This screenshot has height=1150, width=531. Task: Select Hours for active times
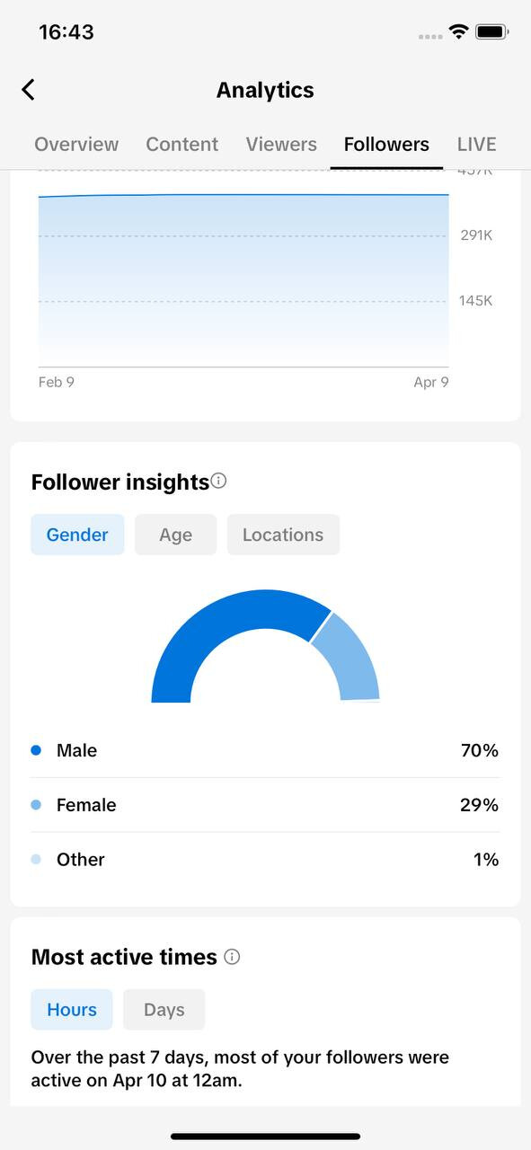click(x=72, y=1010)
